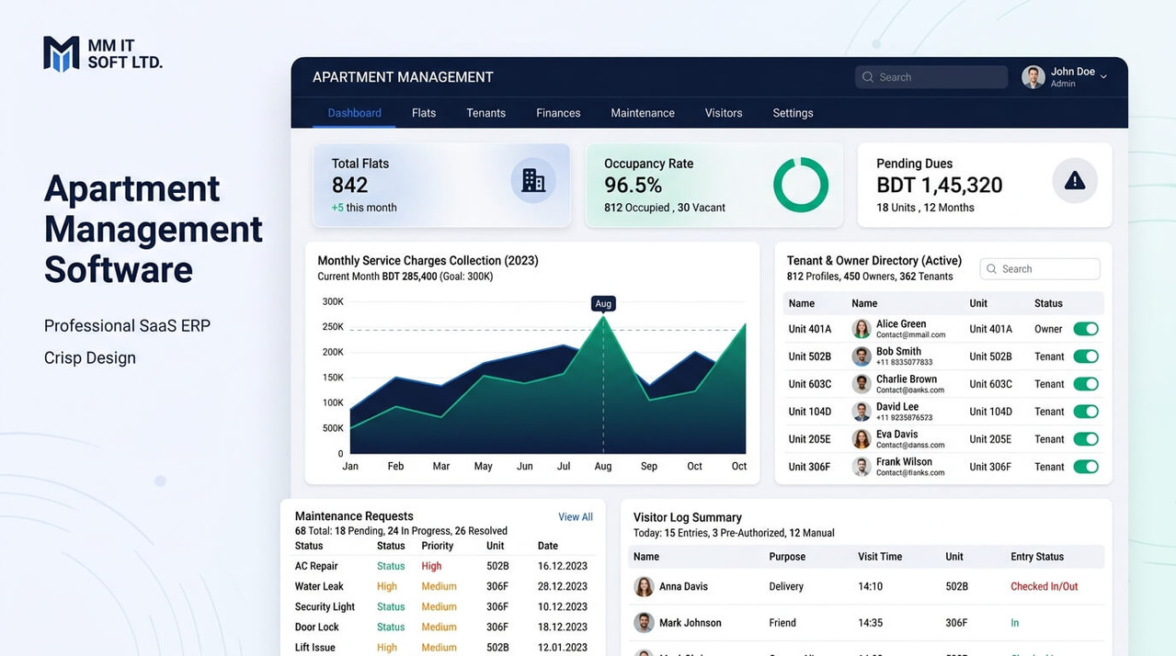Click the 300K label on the chart axis
This screenshot has width=1176, height=656.
(x=333, y=301)
